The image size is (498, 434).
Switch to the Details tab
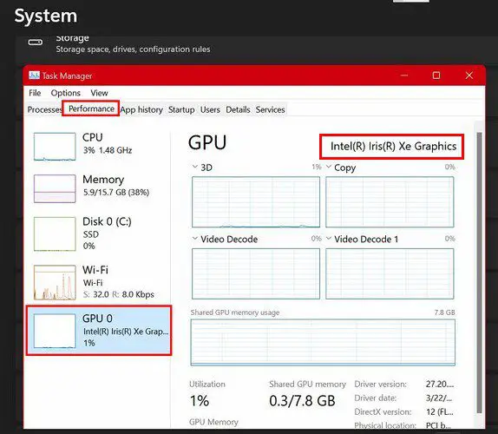tap(238, 109)
